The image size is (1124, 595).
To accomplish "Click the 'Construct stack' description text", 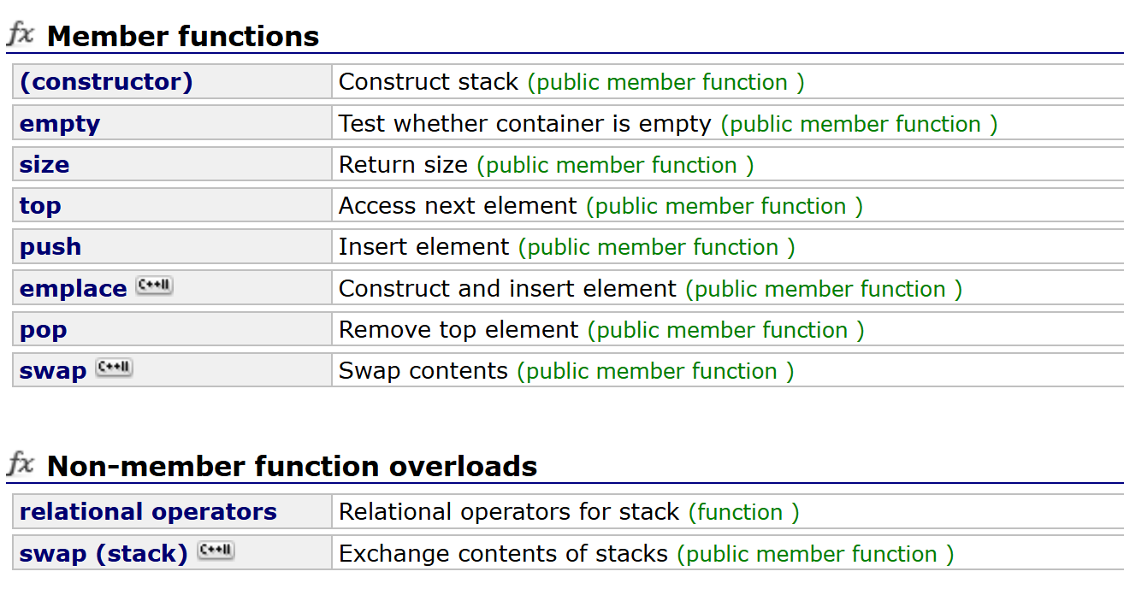I will pyautogui.click(x=429, y=82).
